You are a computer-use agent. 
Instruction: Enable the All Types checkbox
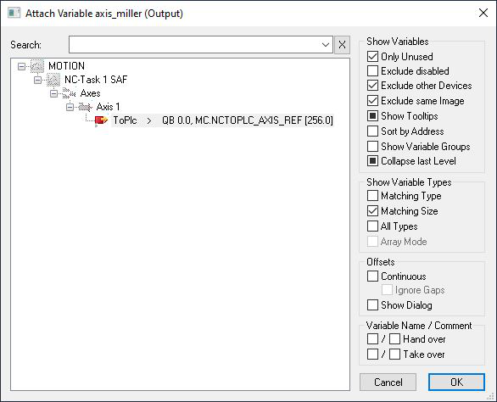point(372,226)
